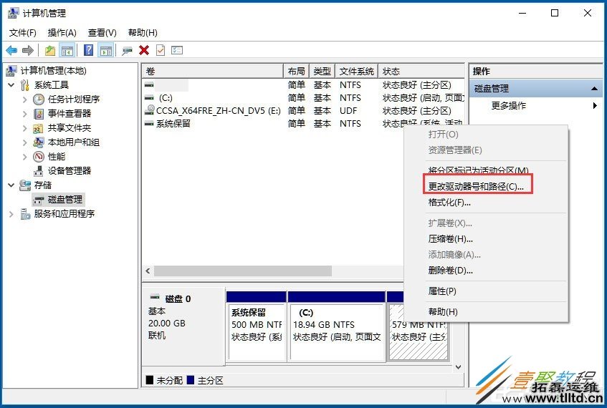This screenshot has width=607, height=408.
Task: Toggle the show/hide console tree icon
Action: [x=67, y=50]
